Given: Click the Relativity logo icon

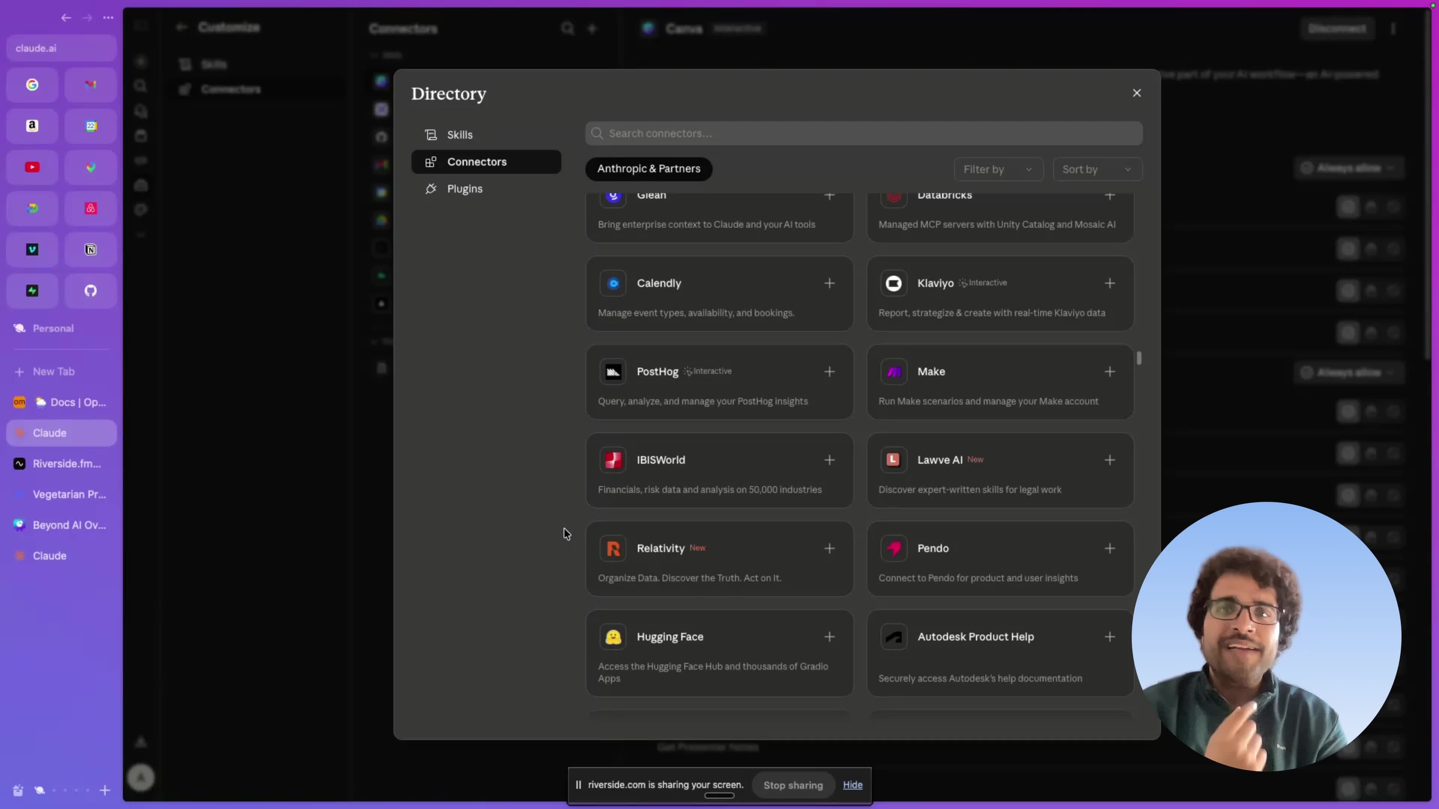Looking at the screenshot, I should click(x=613, y=548).
